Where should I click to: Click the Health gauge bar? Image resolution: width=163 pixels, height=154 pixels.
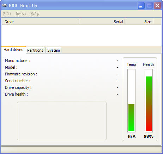(149, 101)
